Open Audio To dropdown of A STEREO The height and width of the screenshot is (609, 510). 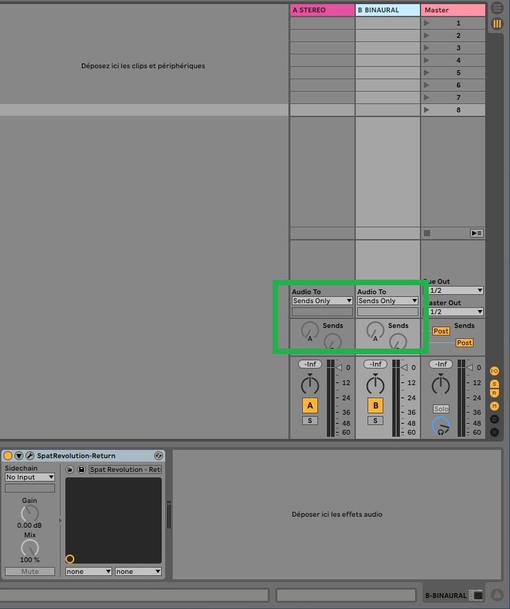tap(322, 301)
